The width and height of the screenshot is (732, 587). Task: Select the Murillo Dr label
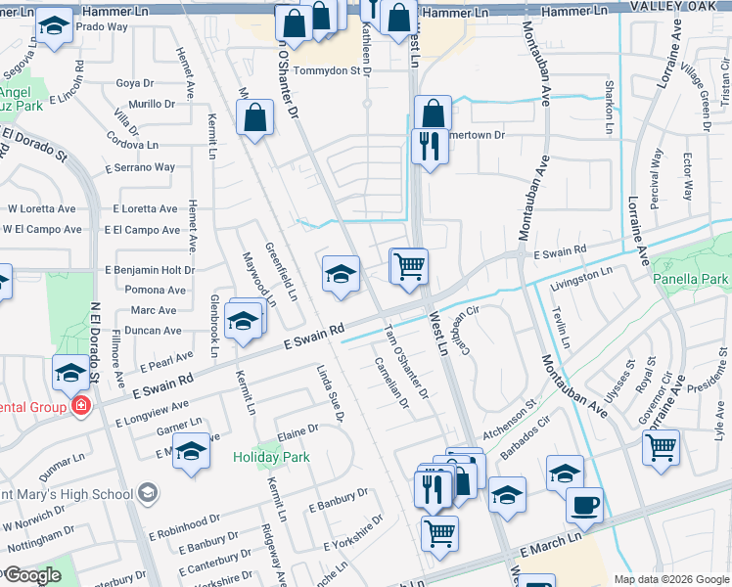[152, 104]
